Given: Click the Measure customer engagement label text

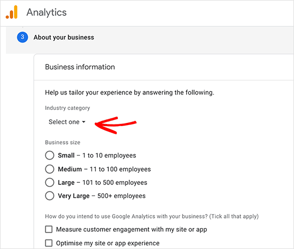Looking at the screenshot, I should (131, 230).
